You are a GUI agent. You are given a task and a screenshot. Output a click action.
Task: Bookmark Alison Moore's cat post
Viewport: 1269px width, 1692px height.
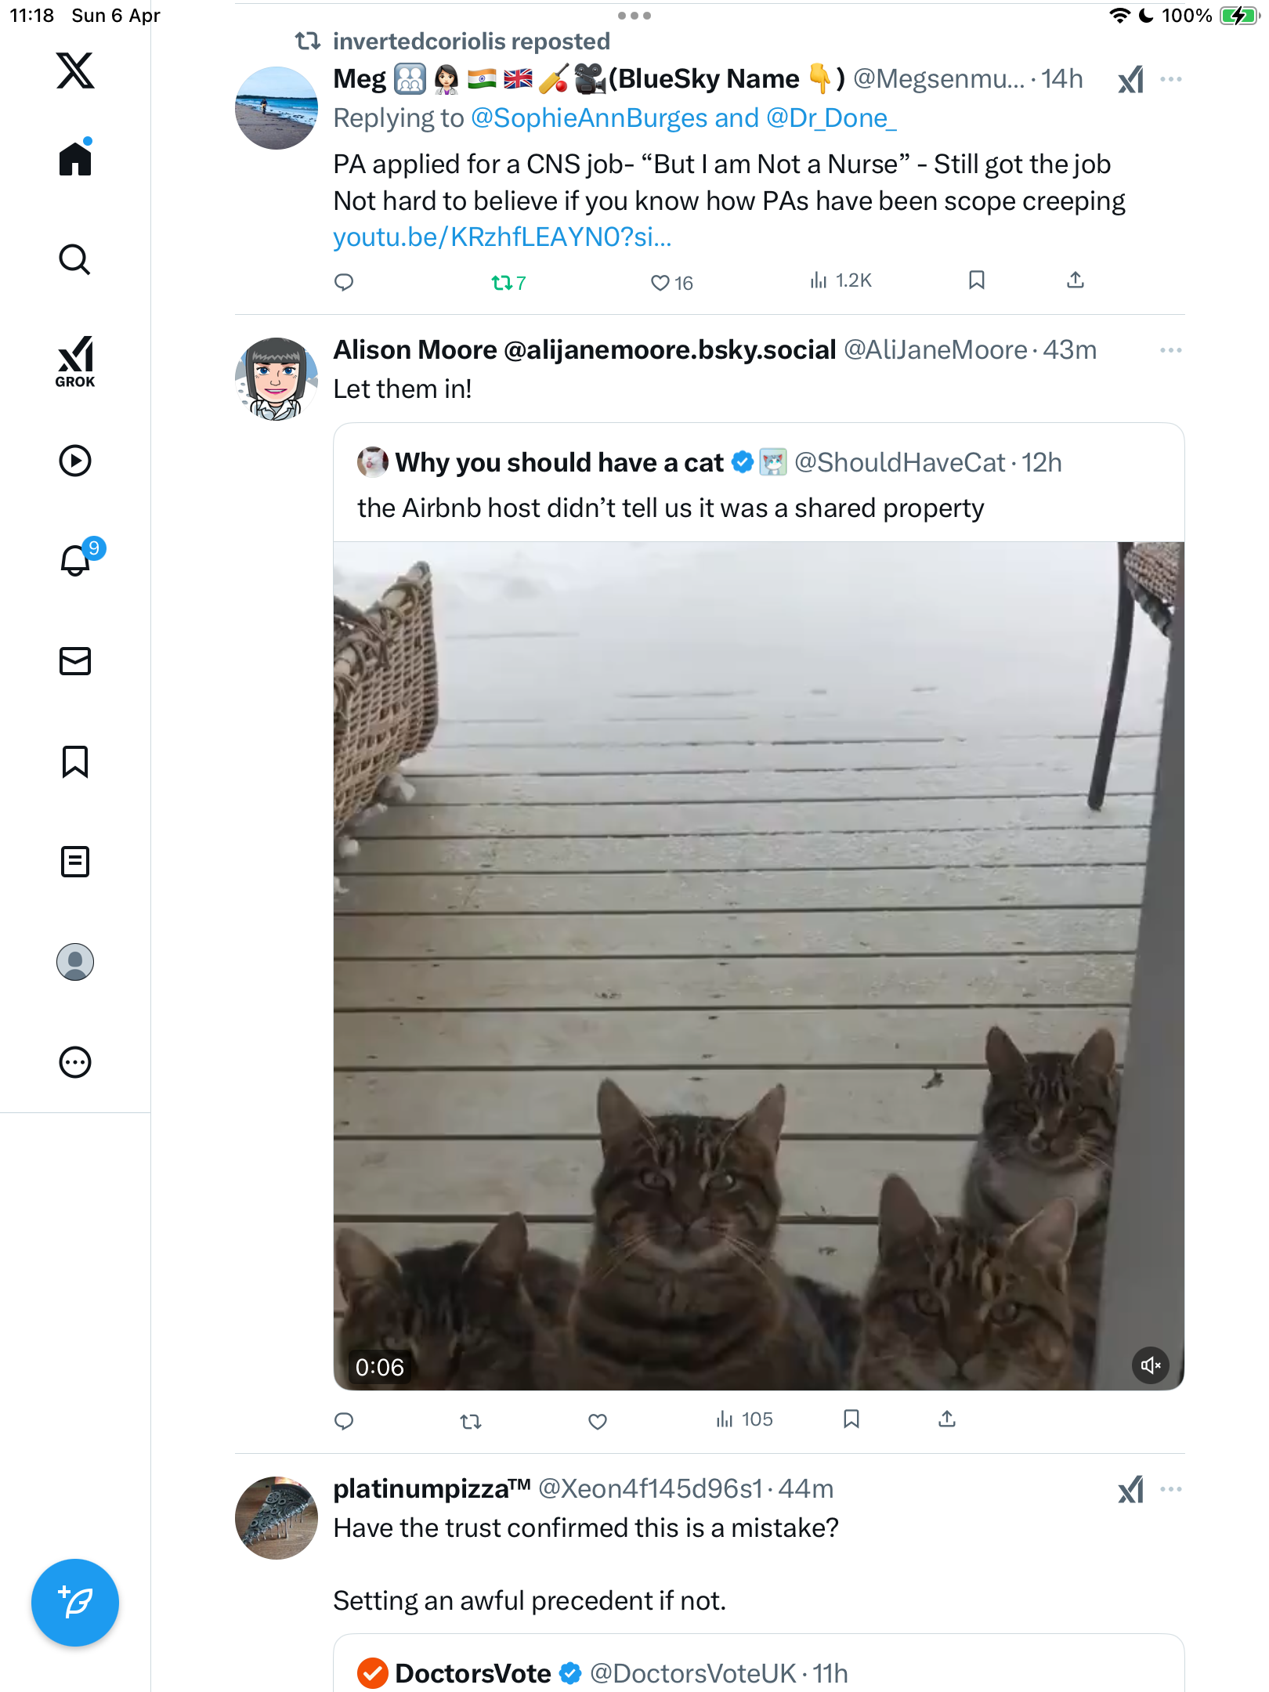(851, 1419)
